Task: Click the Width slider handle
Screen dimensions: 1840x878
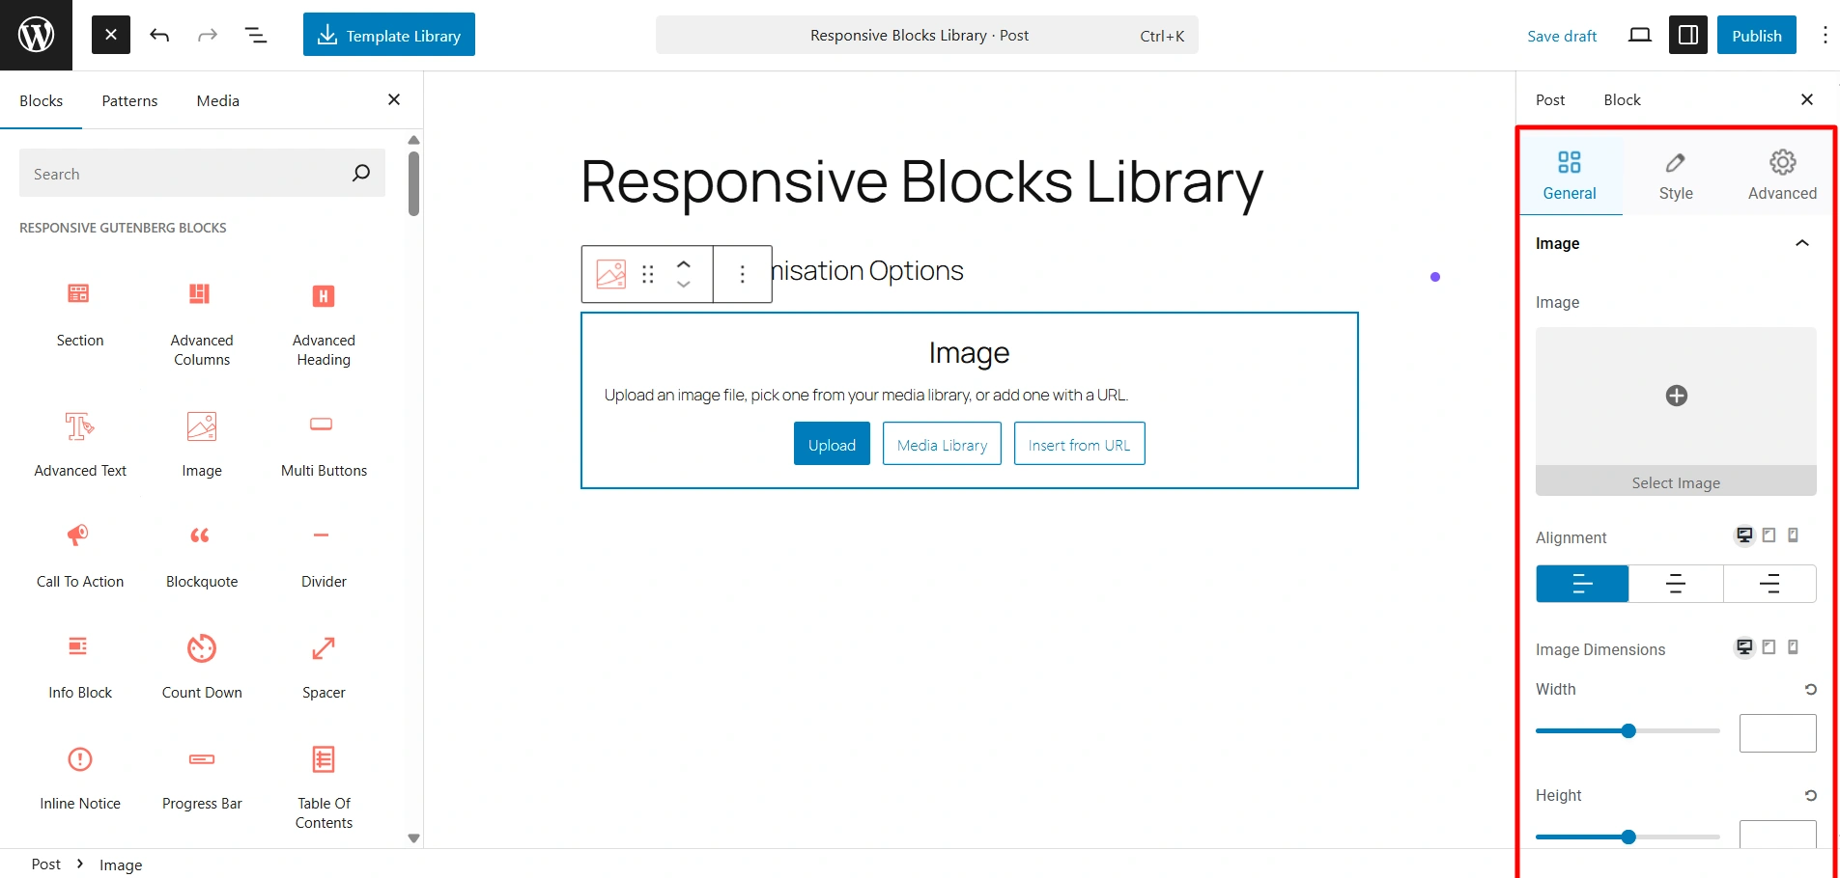Action: (1628, 730)
